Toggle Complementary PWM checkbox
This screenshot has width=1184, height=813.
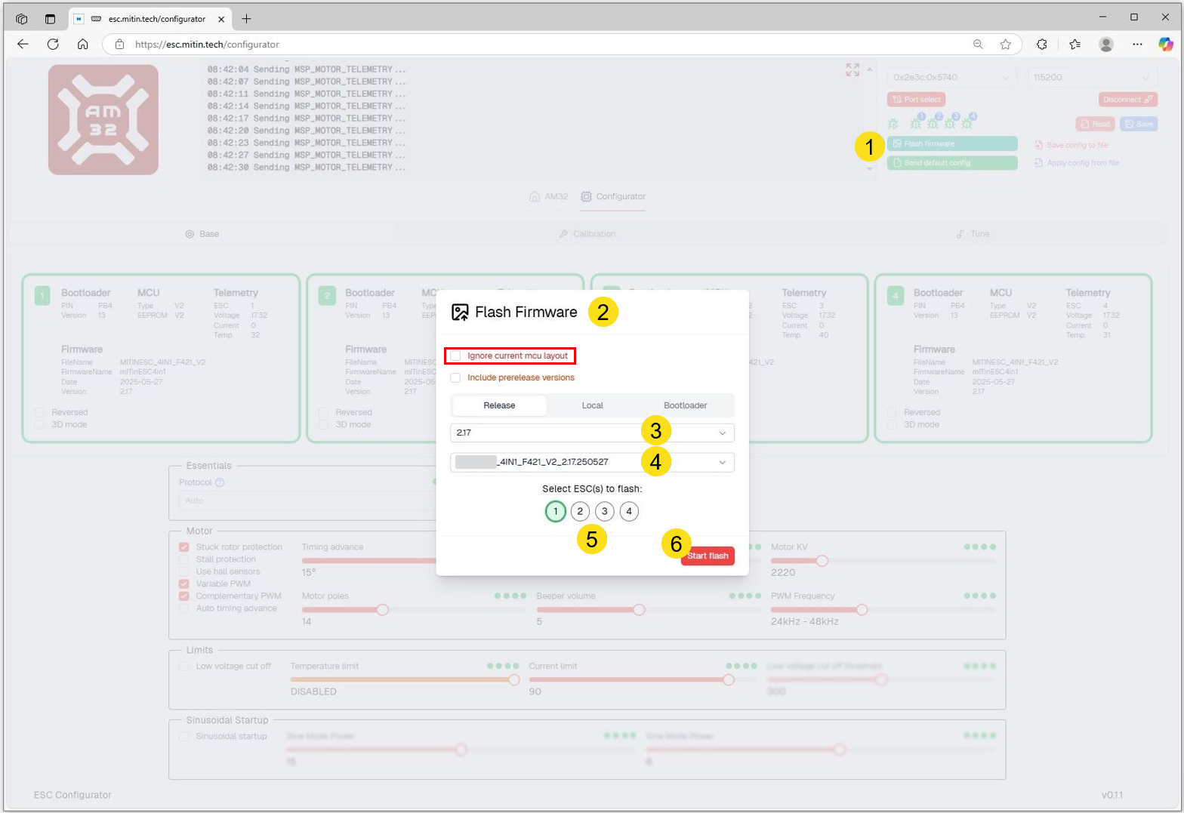coord(184,596)
